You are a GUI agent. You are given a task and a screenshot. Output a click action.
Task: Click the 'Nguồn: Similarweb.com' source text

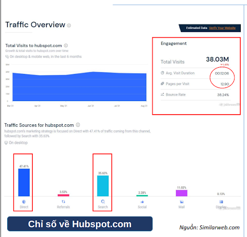[x=209, y=227]
